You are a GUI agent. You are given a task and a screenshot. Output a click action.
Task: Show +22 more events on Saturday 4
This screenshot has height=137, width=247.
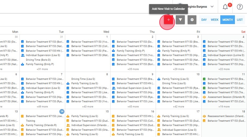point(224,69)
